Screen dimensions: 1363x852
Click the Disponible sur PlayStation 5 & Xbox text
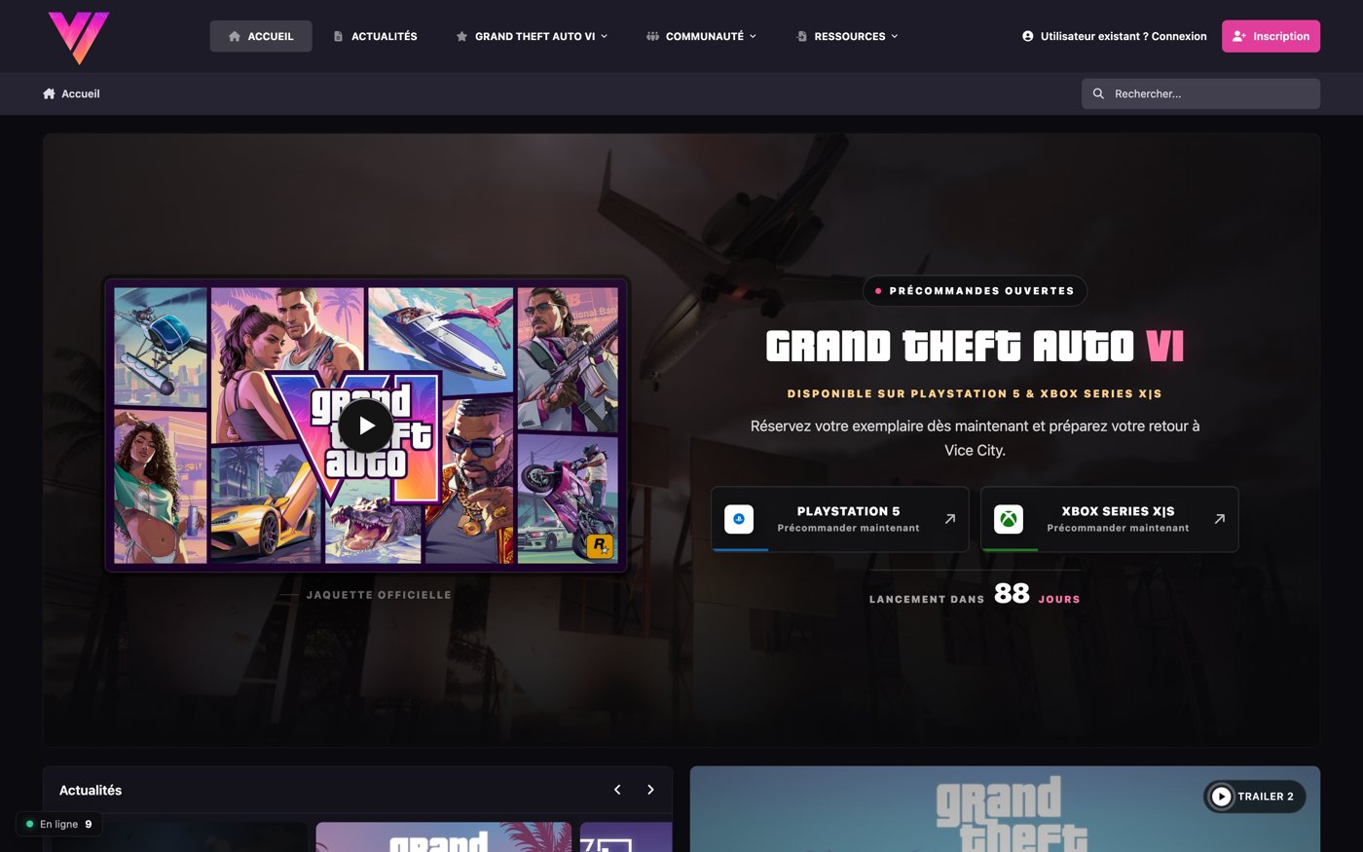point(975,393)
